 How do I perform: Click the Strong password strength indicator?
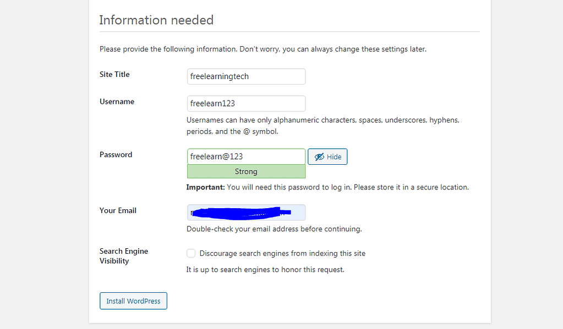(246, 171)
